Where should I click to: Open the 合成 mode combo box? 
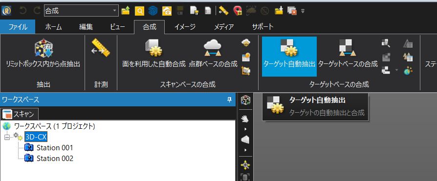coord(81,11)
